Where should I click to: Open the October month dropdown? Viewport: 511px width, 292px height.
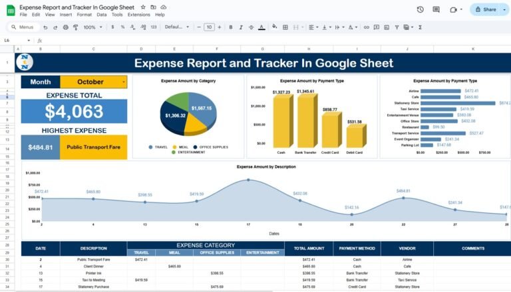[123, 82]
